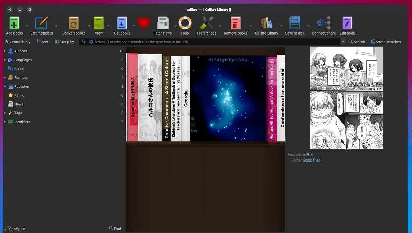Open Saved searches
Screen dimensions: 412x233
[x=386, y=42]
